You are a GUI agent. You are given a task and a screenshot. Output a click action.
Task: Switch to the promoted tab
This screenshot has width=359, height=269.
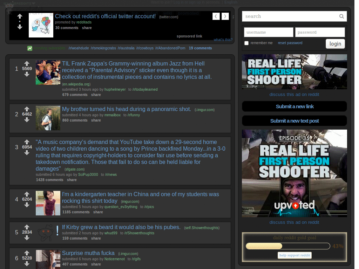tap(188, 13)
